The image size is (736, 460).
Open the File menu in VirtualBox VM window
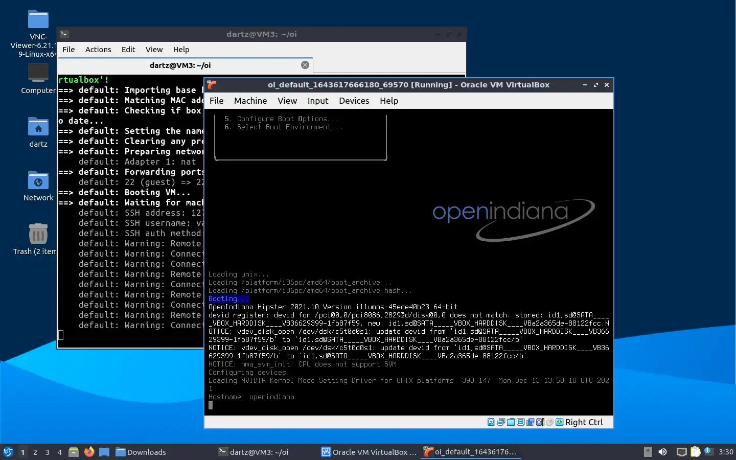(216, 101)
